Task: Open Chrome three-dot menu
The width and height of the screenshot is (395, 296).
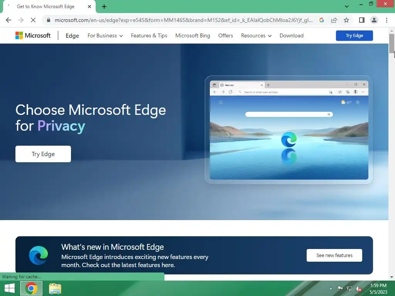Action: coord(387,20)
